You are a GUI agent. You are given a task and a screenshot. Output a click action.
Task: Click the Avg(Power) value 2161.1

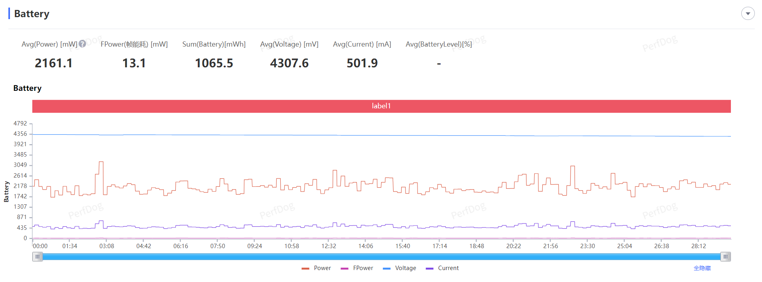coord(53,63)
